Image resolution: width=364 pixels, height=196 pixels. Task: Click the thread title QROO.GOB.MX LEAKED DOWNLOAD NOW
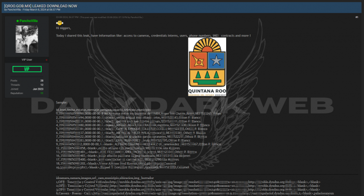click(41, 6)
